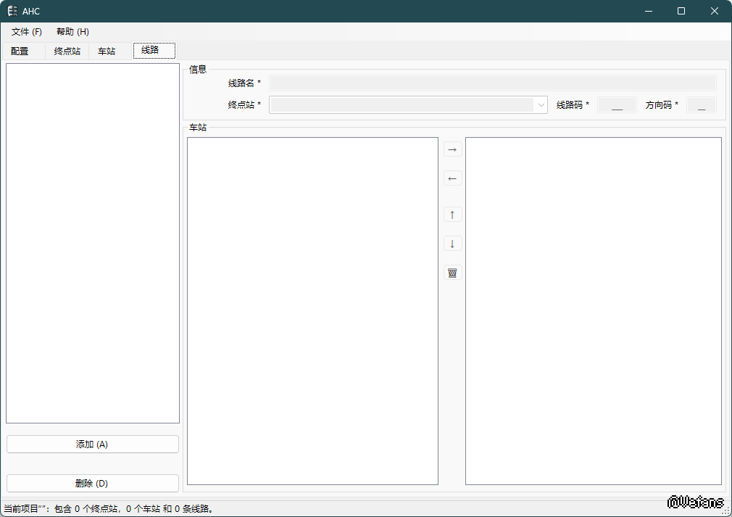Click the left arrow remove-station button
732x517 pixels.
coord(452,178)
